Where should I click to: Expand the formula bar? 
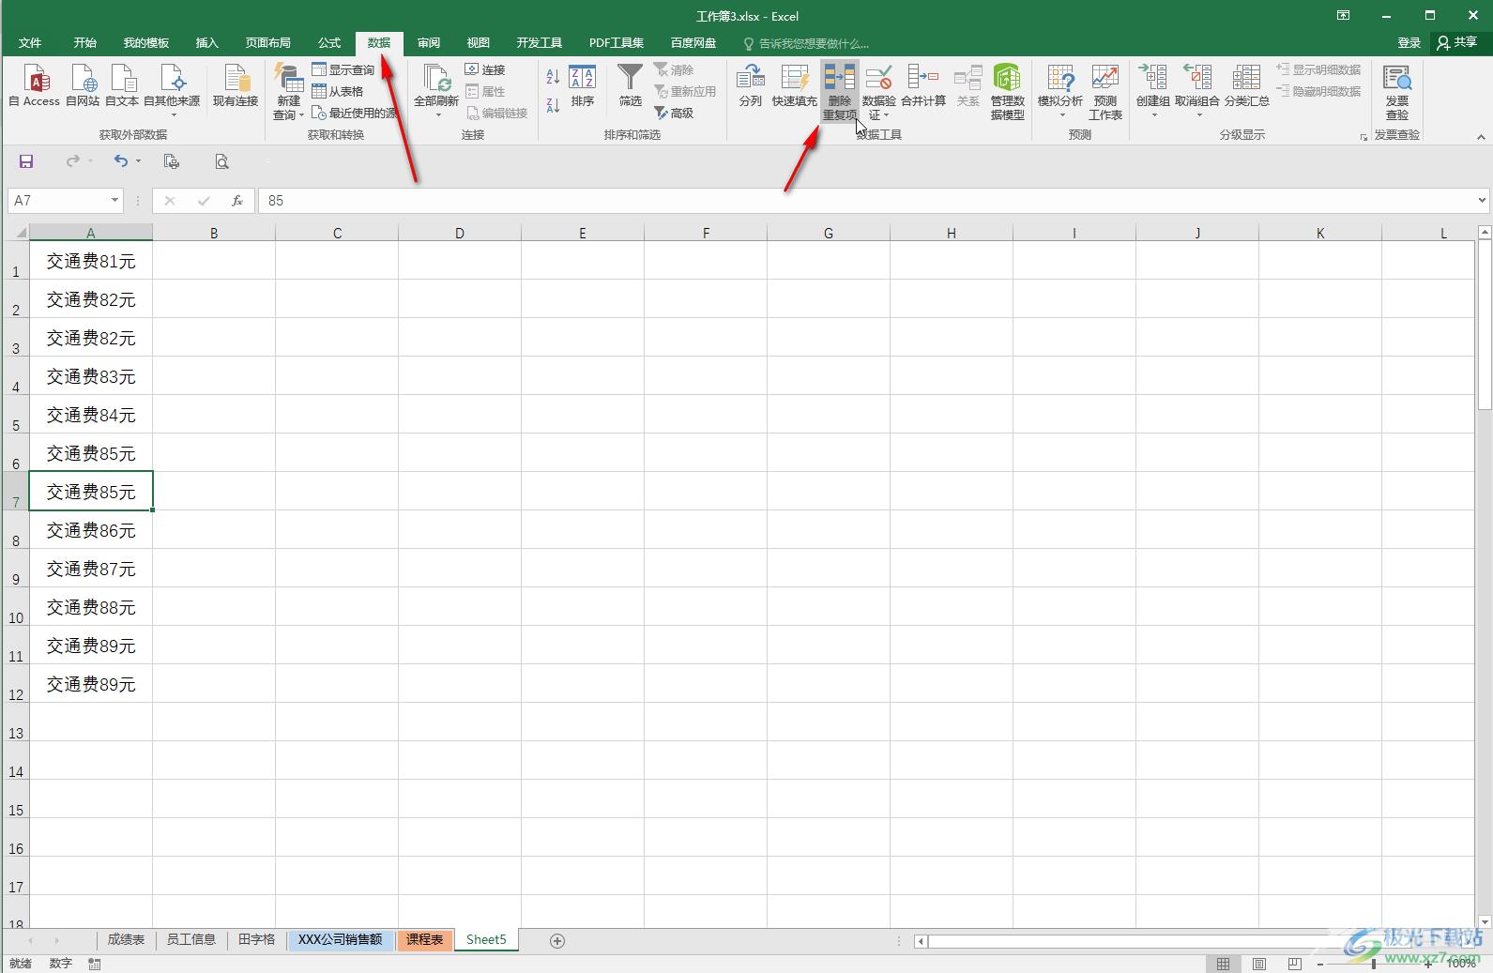click(1483, 200)
